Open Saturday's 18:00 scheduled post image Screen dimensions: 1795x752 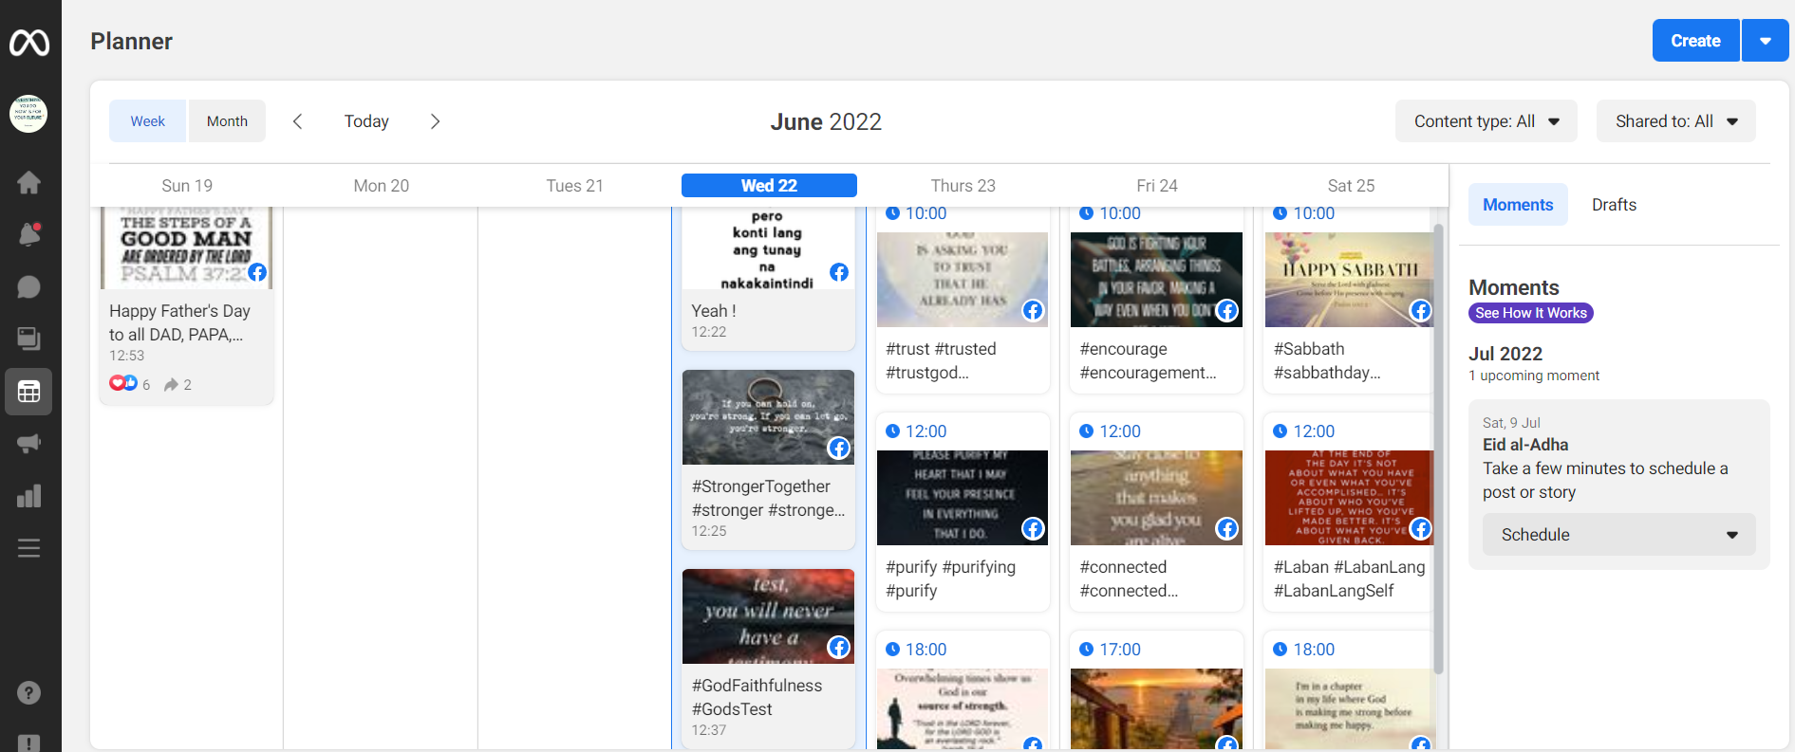[1350, 709]
